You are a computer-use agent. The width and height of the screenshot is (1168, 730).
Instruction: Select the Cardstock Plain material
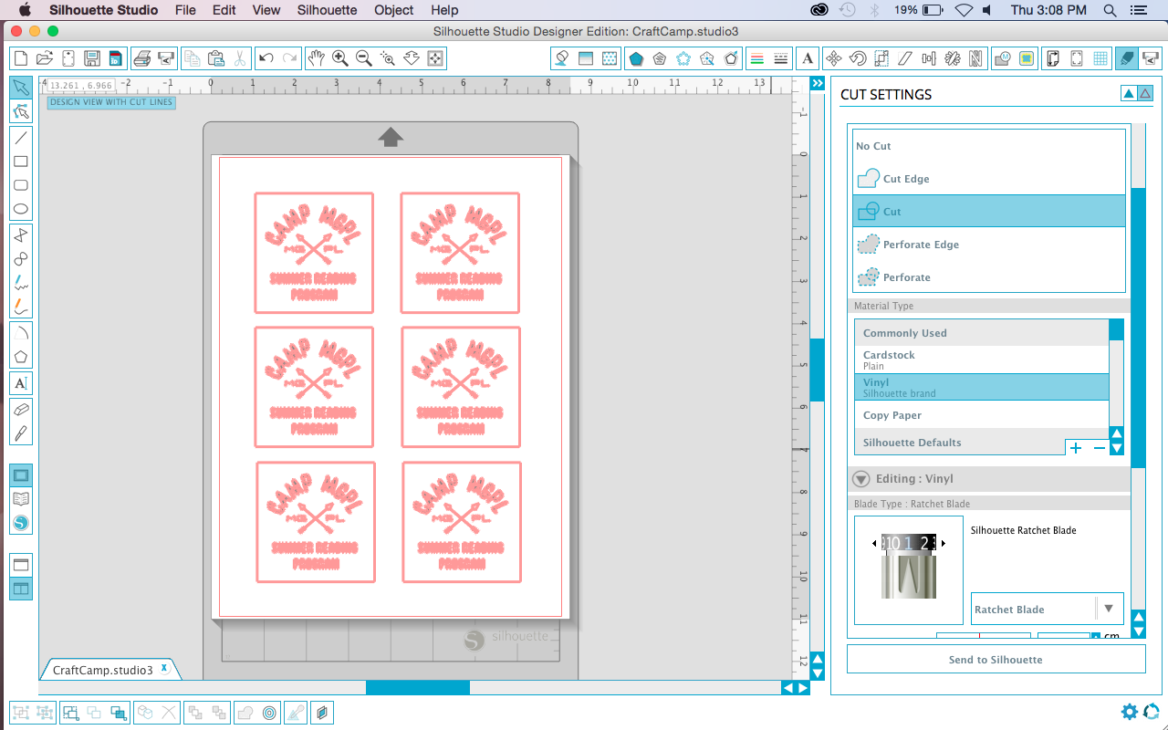(982, 360)
